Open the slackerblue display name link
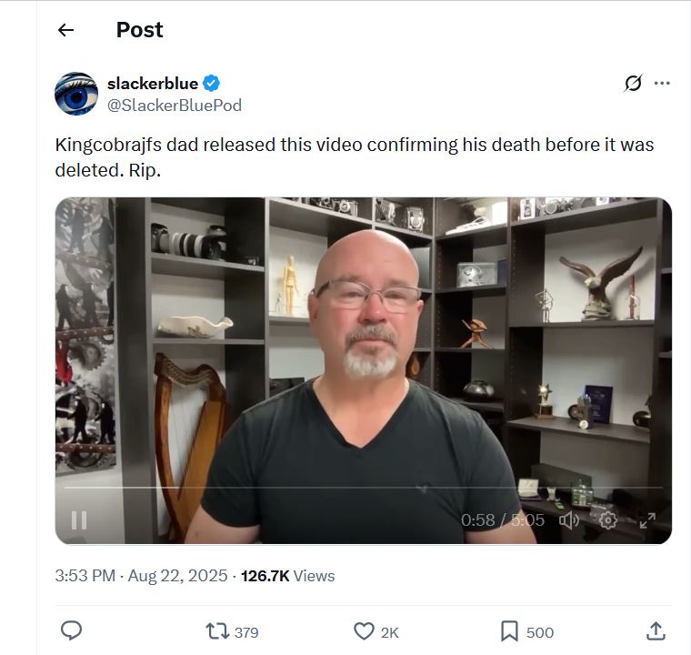 (153, 83)
